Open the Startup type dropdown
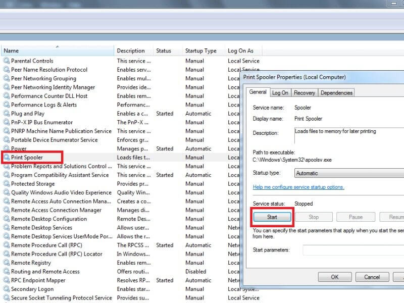Viewport: 404px width, 303px height. click(x=348, y=173)
